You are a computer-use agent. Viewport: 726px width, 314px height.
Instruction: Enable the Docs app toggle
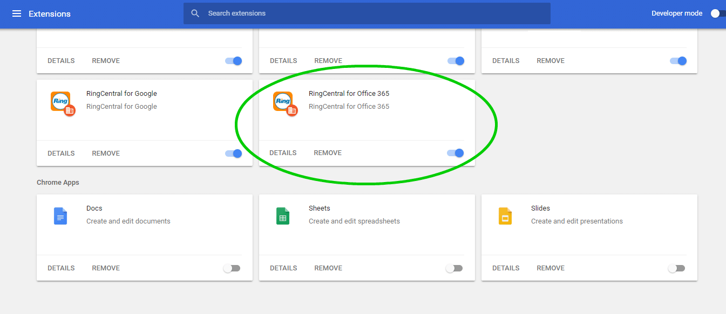click(x=232, y=268)
